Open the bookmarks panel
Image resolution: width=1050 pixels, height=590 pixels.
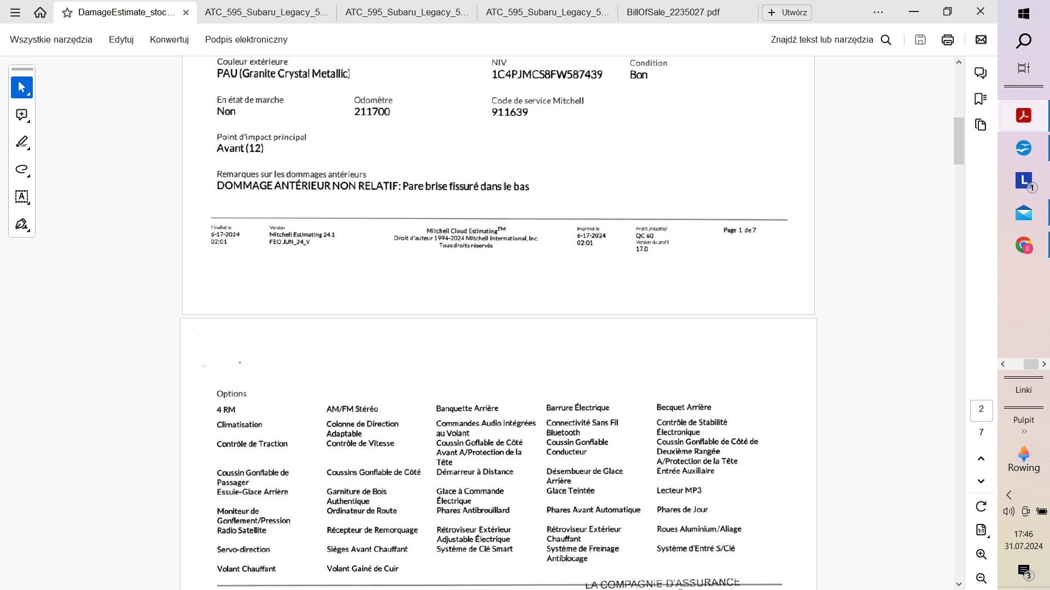981,99
